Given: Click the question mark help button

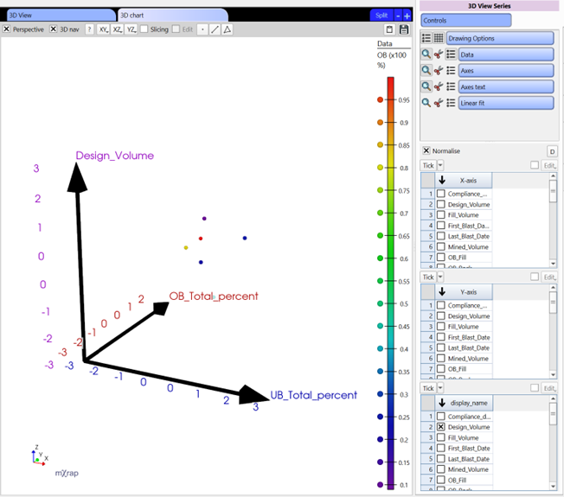Looking at the screenshot, I should (89, 29).
